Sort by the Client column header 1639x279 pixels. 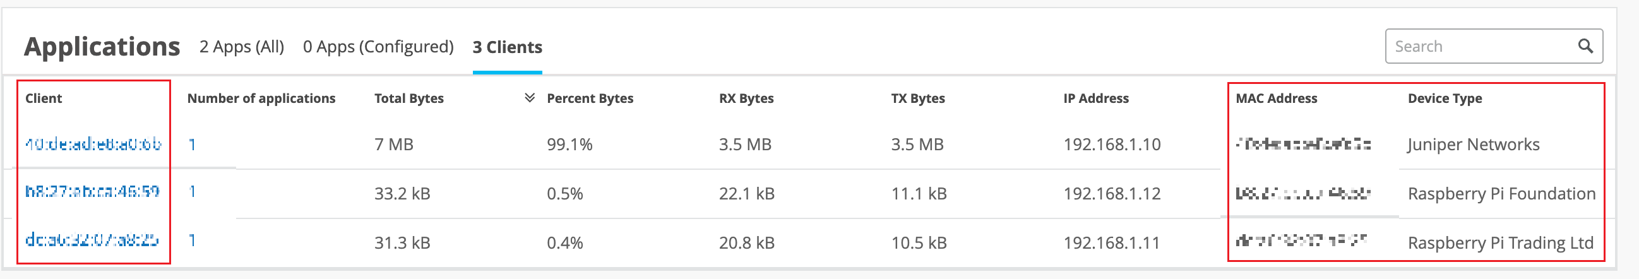44,98
